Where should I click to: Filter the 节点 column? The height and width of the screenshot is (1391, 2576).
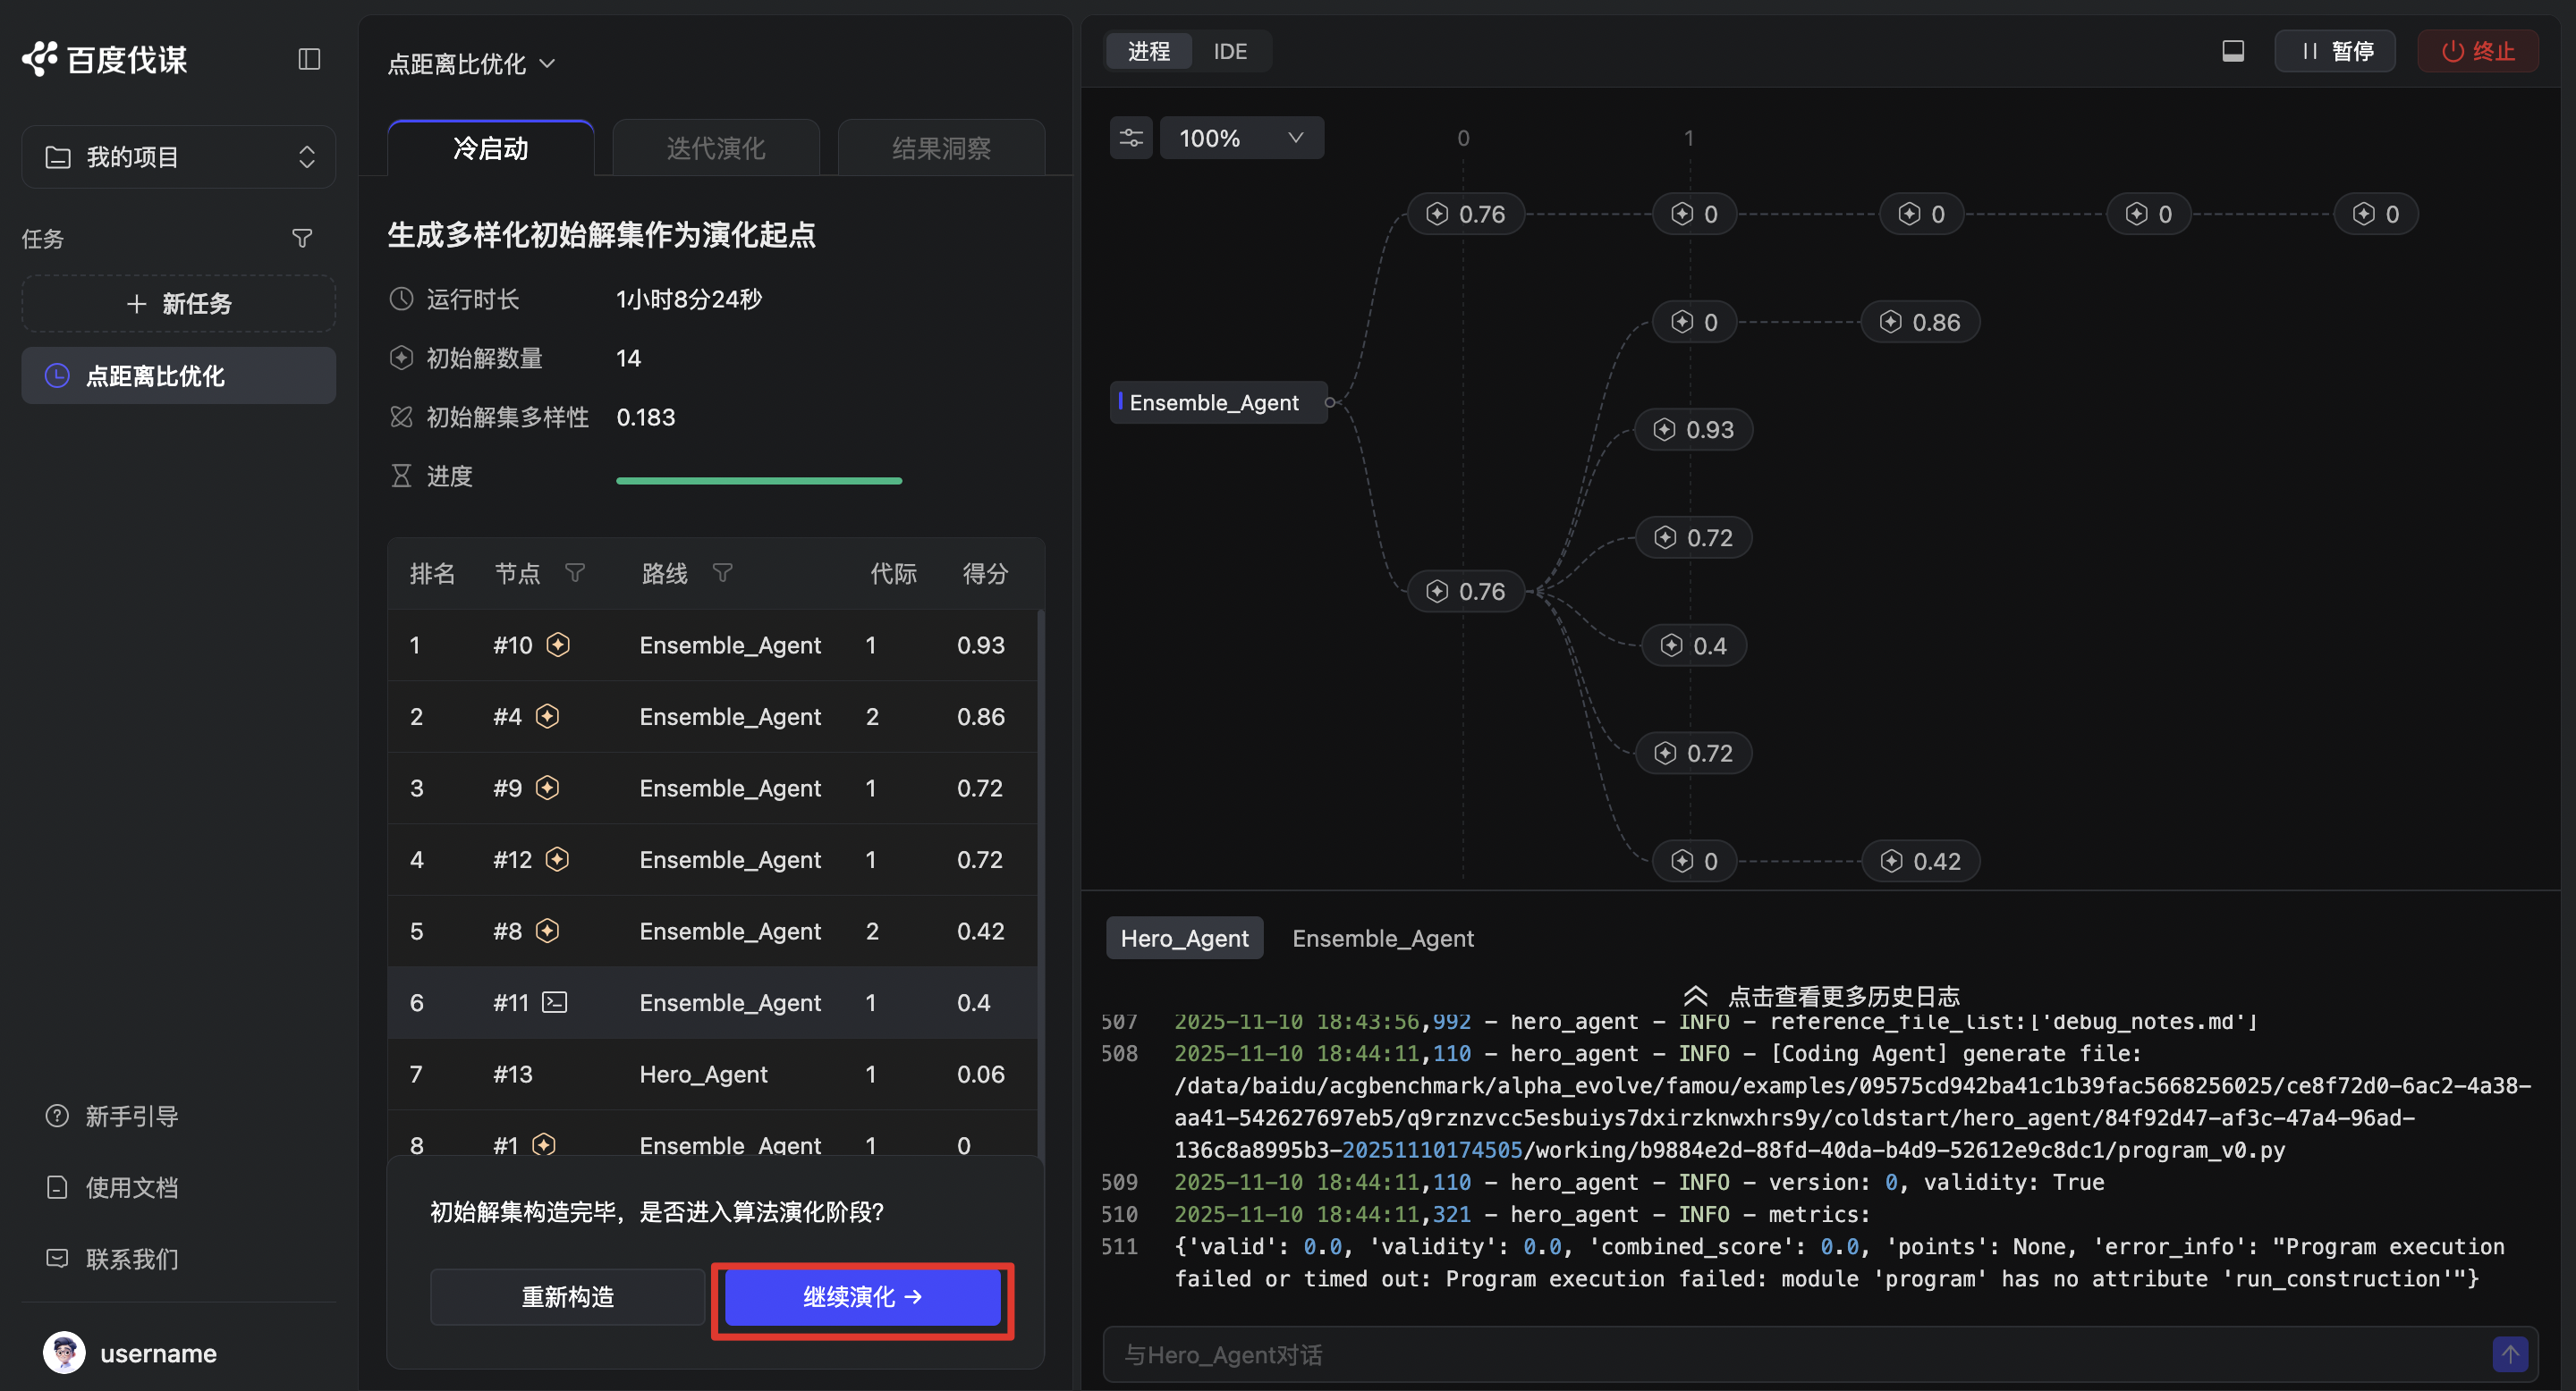tap(575, 573)
